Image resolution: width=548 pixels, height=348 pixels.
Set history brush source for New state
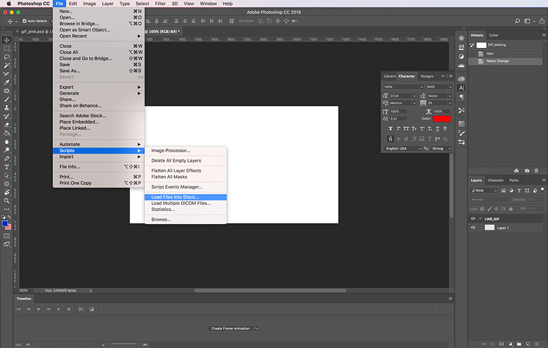click(x=472, y=54)
